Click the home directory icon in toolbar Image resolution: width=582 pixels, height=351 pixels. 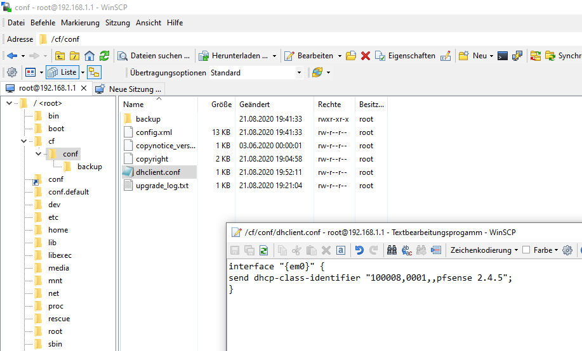(89, 56)
